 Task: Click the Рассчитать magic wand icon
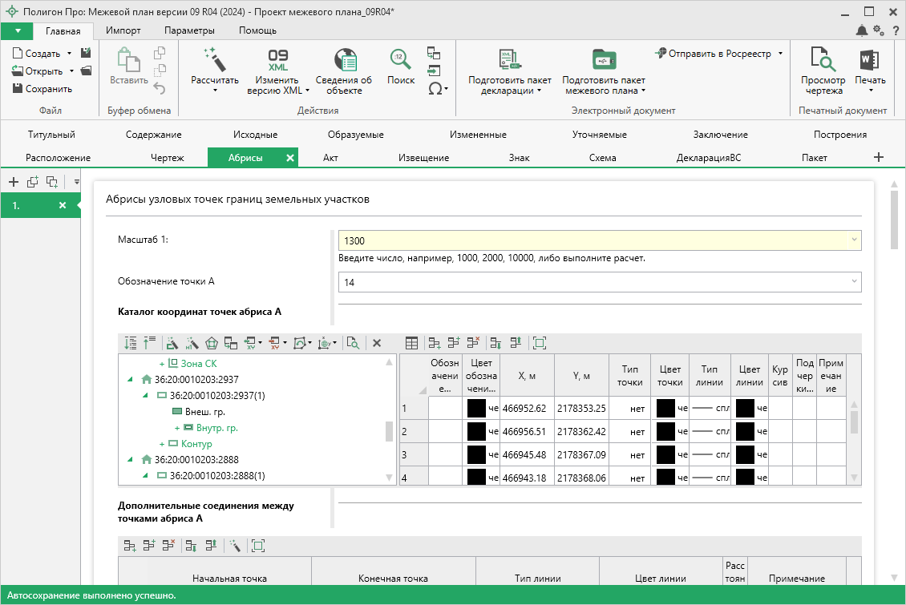[x=214, y=59]
